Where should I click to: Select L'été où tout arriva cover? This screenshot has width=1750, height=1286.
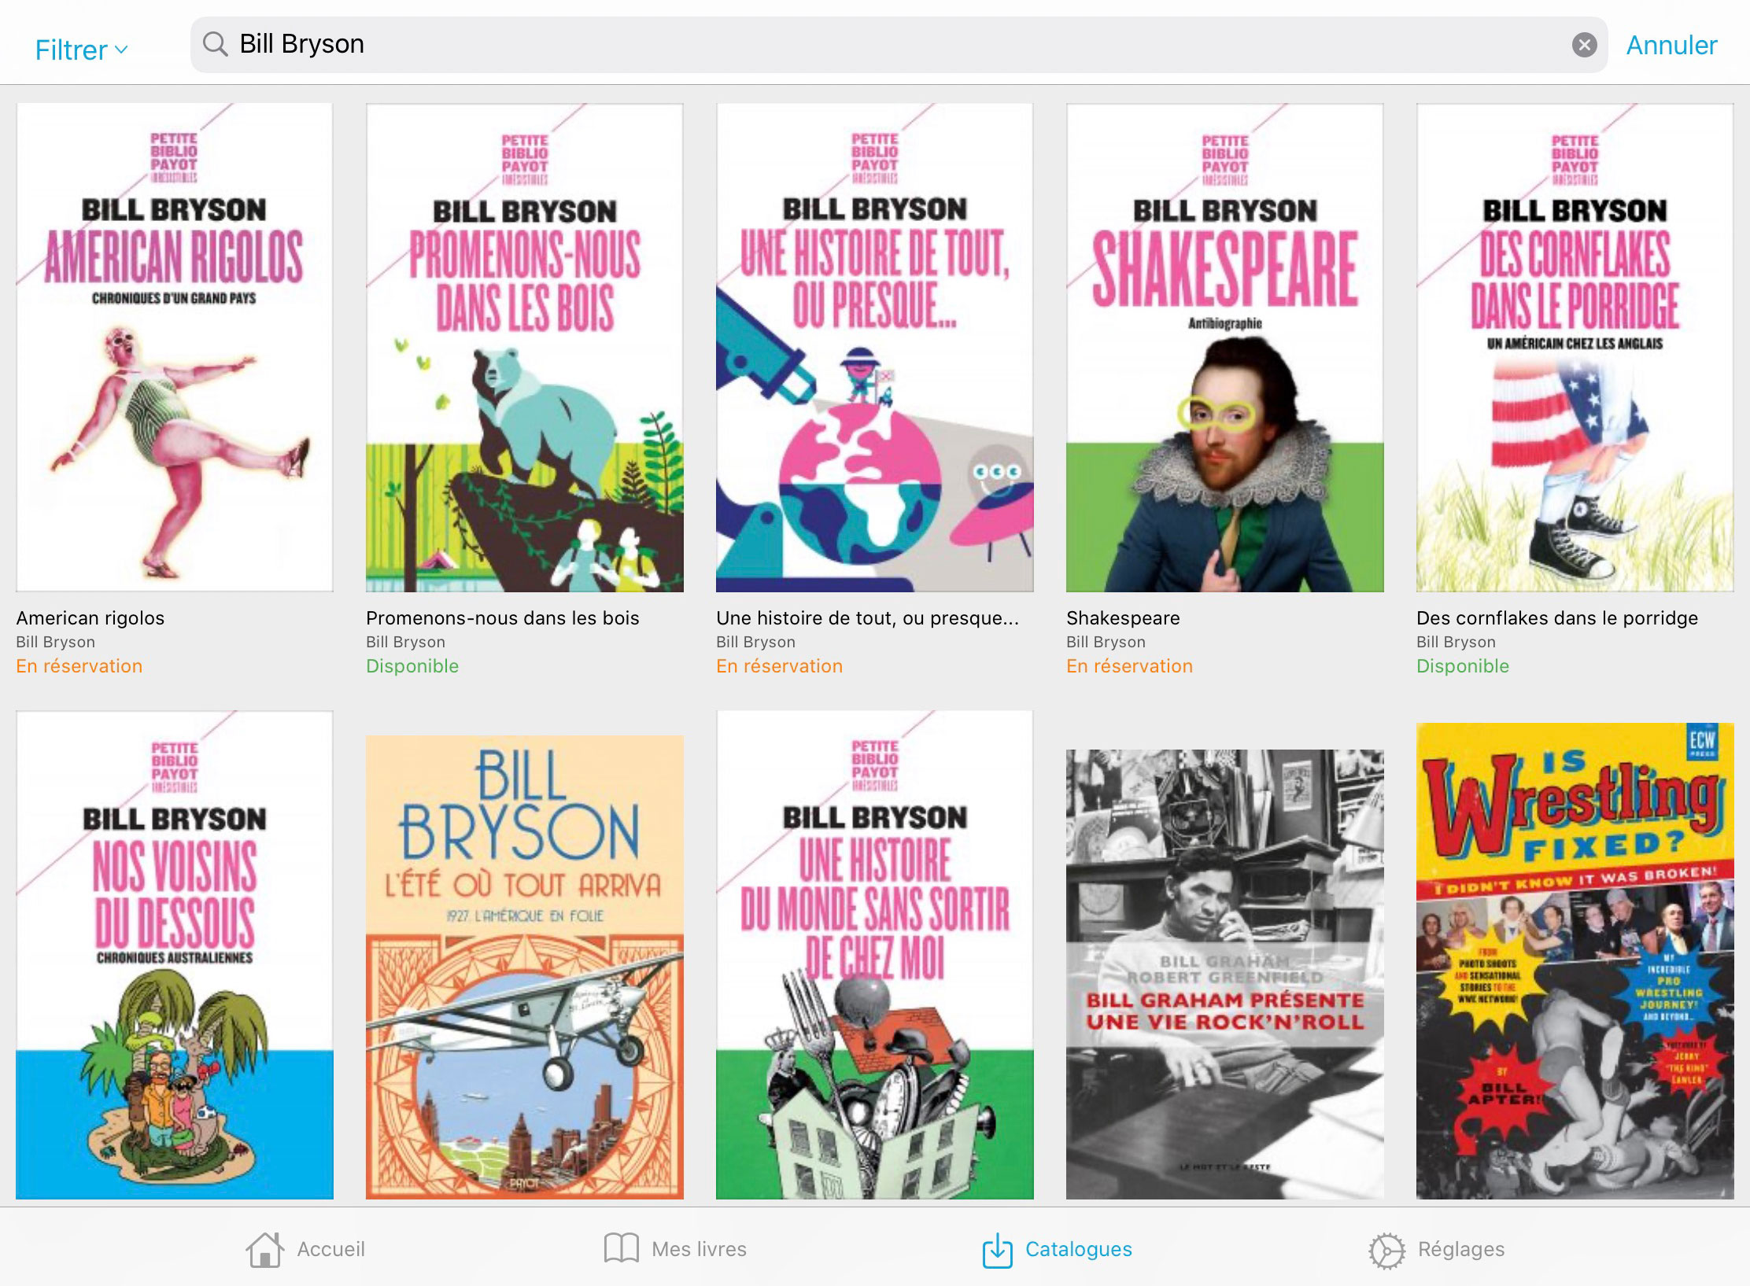pyautogui.click(x=524, y=967)
